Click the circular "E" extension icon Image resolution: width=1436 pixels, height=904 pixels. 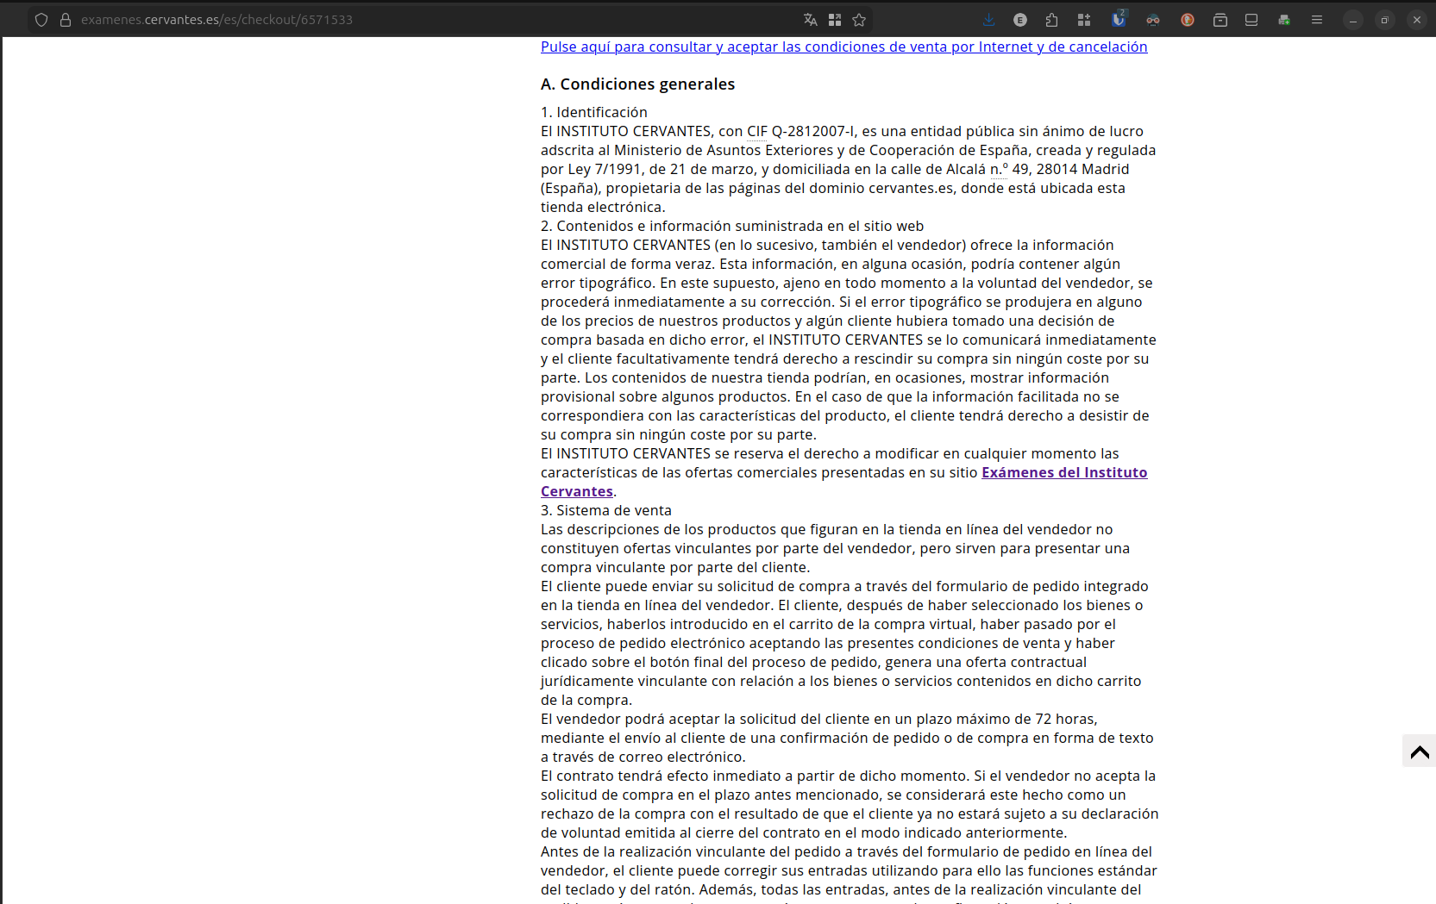click(1020, 19)
